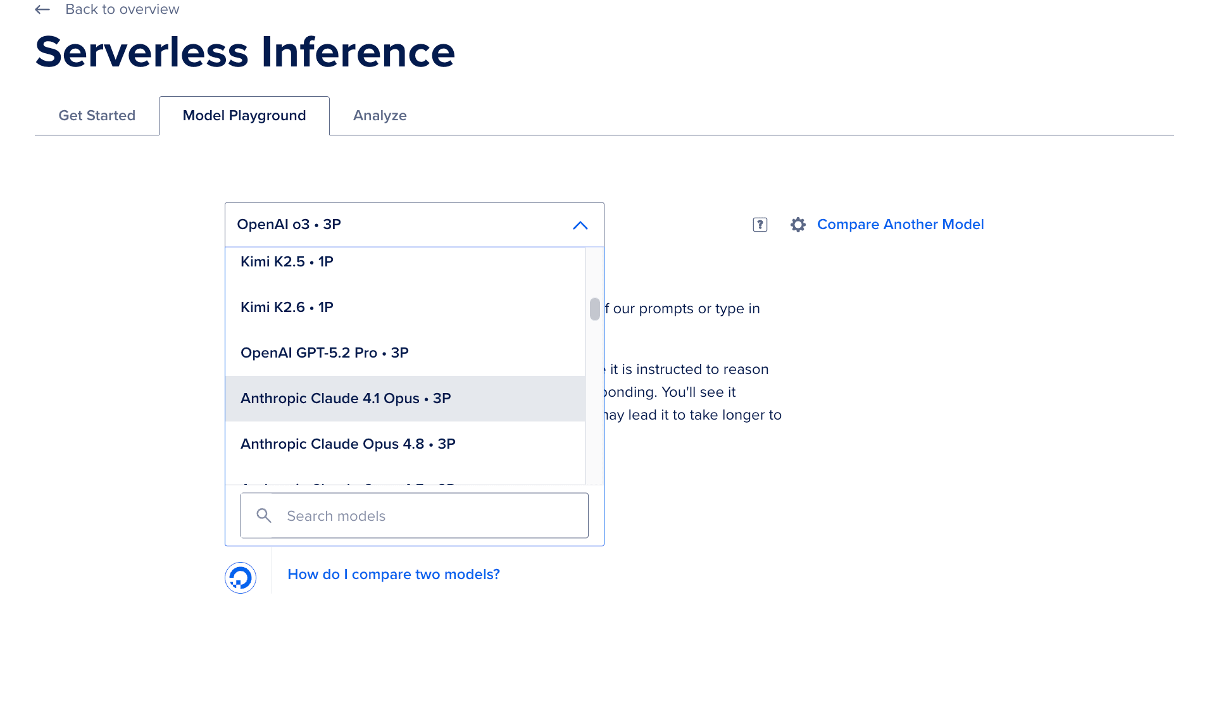Pick Anthropic Claude Opus 4.8 option
The height and width of the screenshot is (724, 1214).
(405, 444)
